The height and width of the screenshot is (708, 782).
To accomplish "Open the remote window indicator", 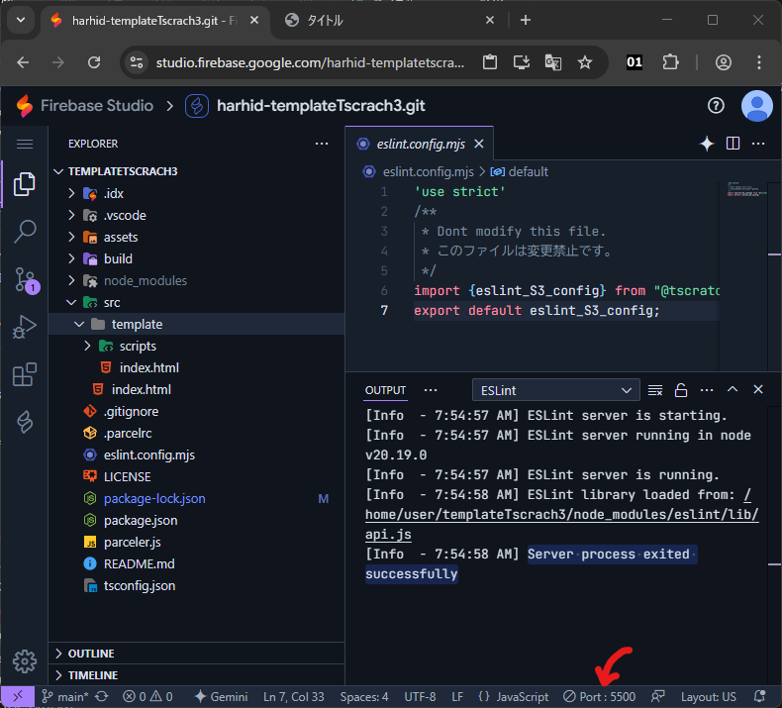I will click(x=18, y=696).
